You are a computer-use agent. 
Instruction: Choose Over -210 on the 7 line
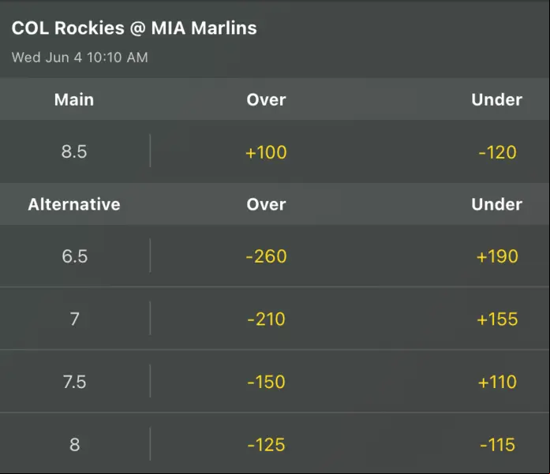266,319
